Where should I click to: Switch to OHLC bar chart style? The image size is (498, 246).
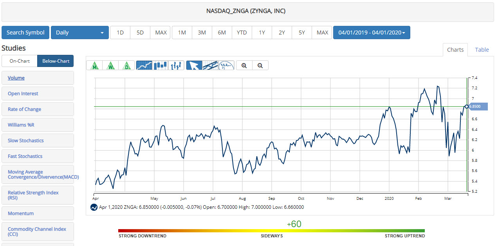(177, 65)
